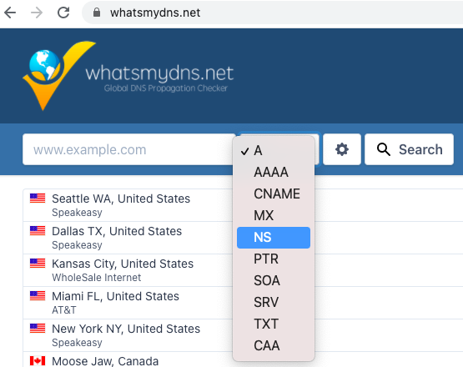Viewport: 463px width, 367px height.
Task: Click the browser back arrow
Action: click(x=10, y=13)
